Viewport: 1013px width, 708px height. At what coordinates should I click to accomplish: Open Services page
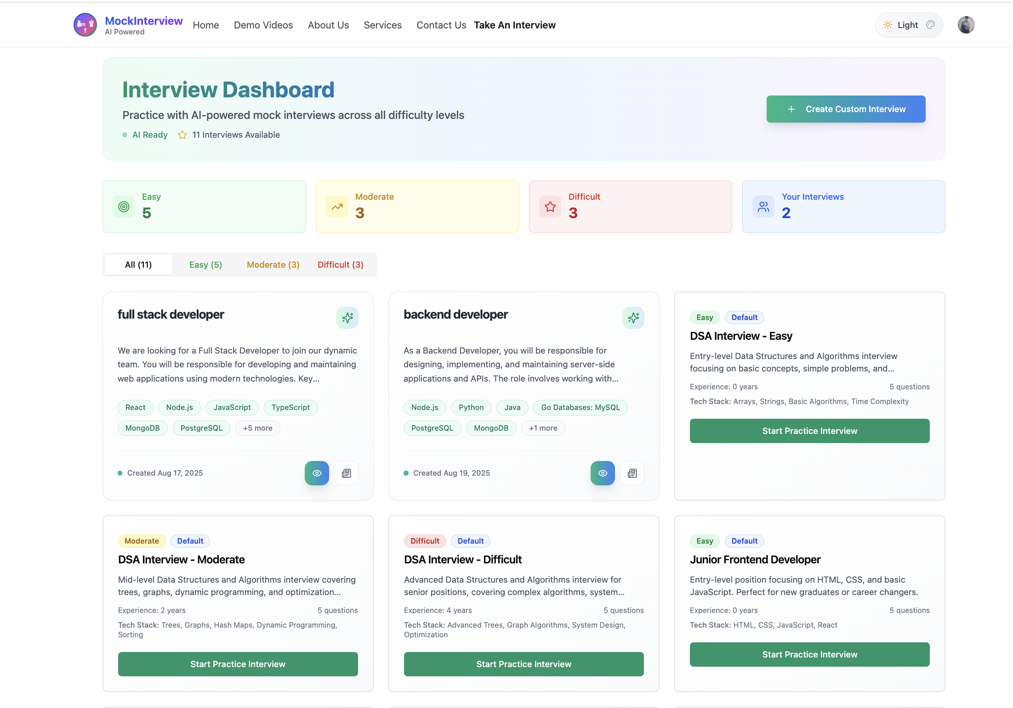point(382,25)
